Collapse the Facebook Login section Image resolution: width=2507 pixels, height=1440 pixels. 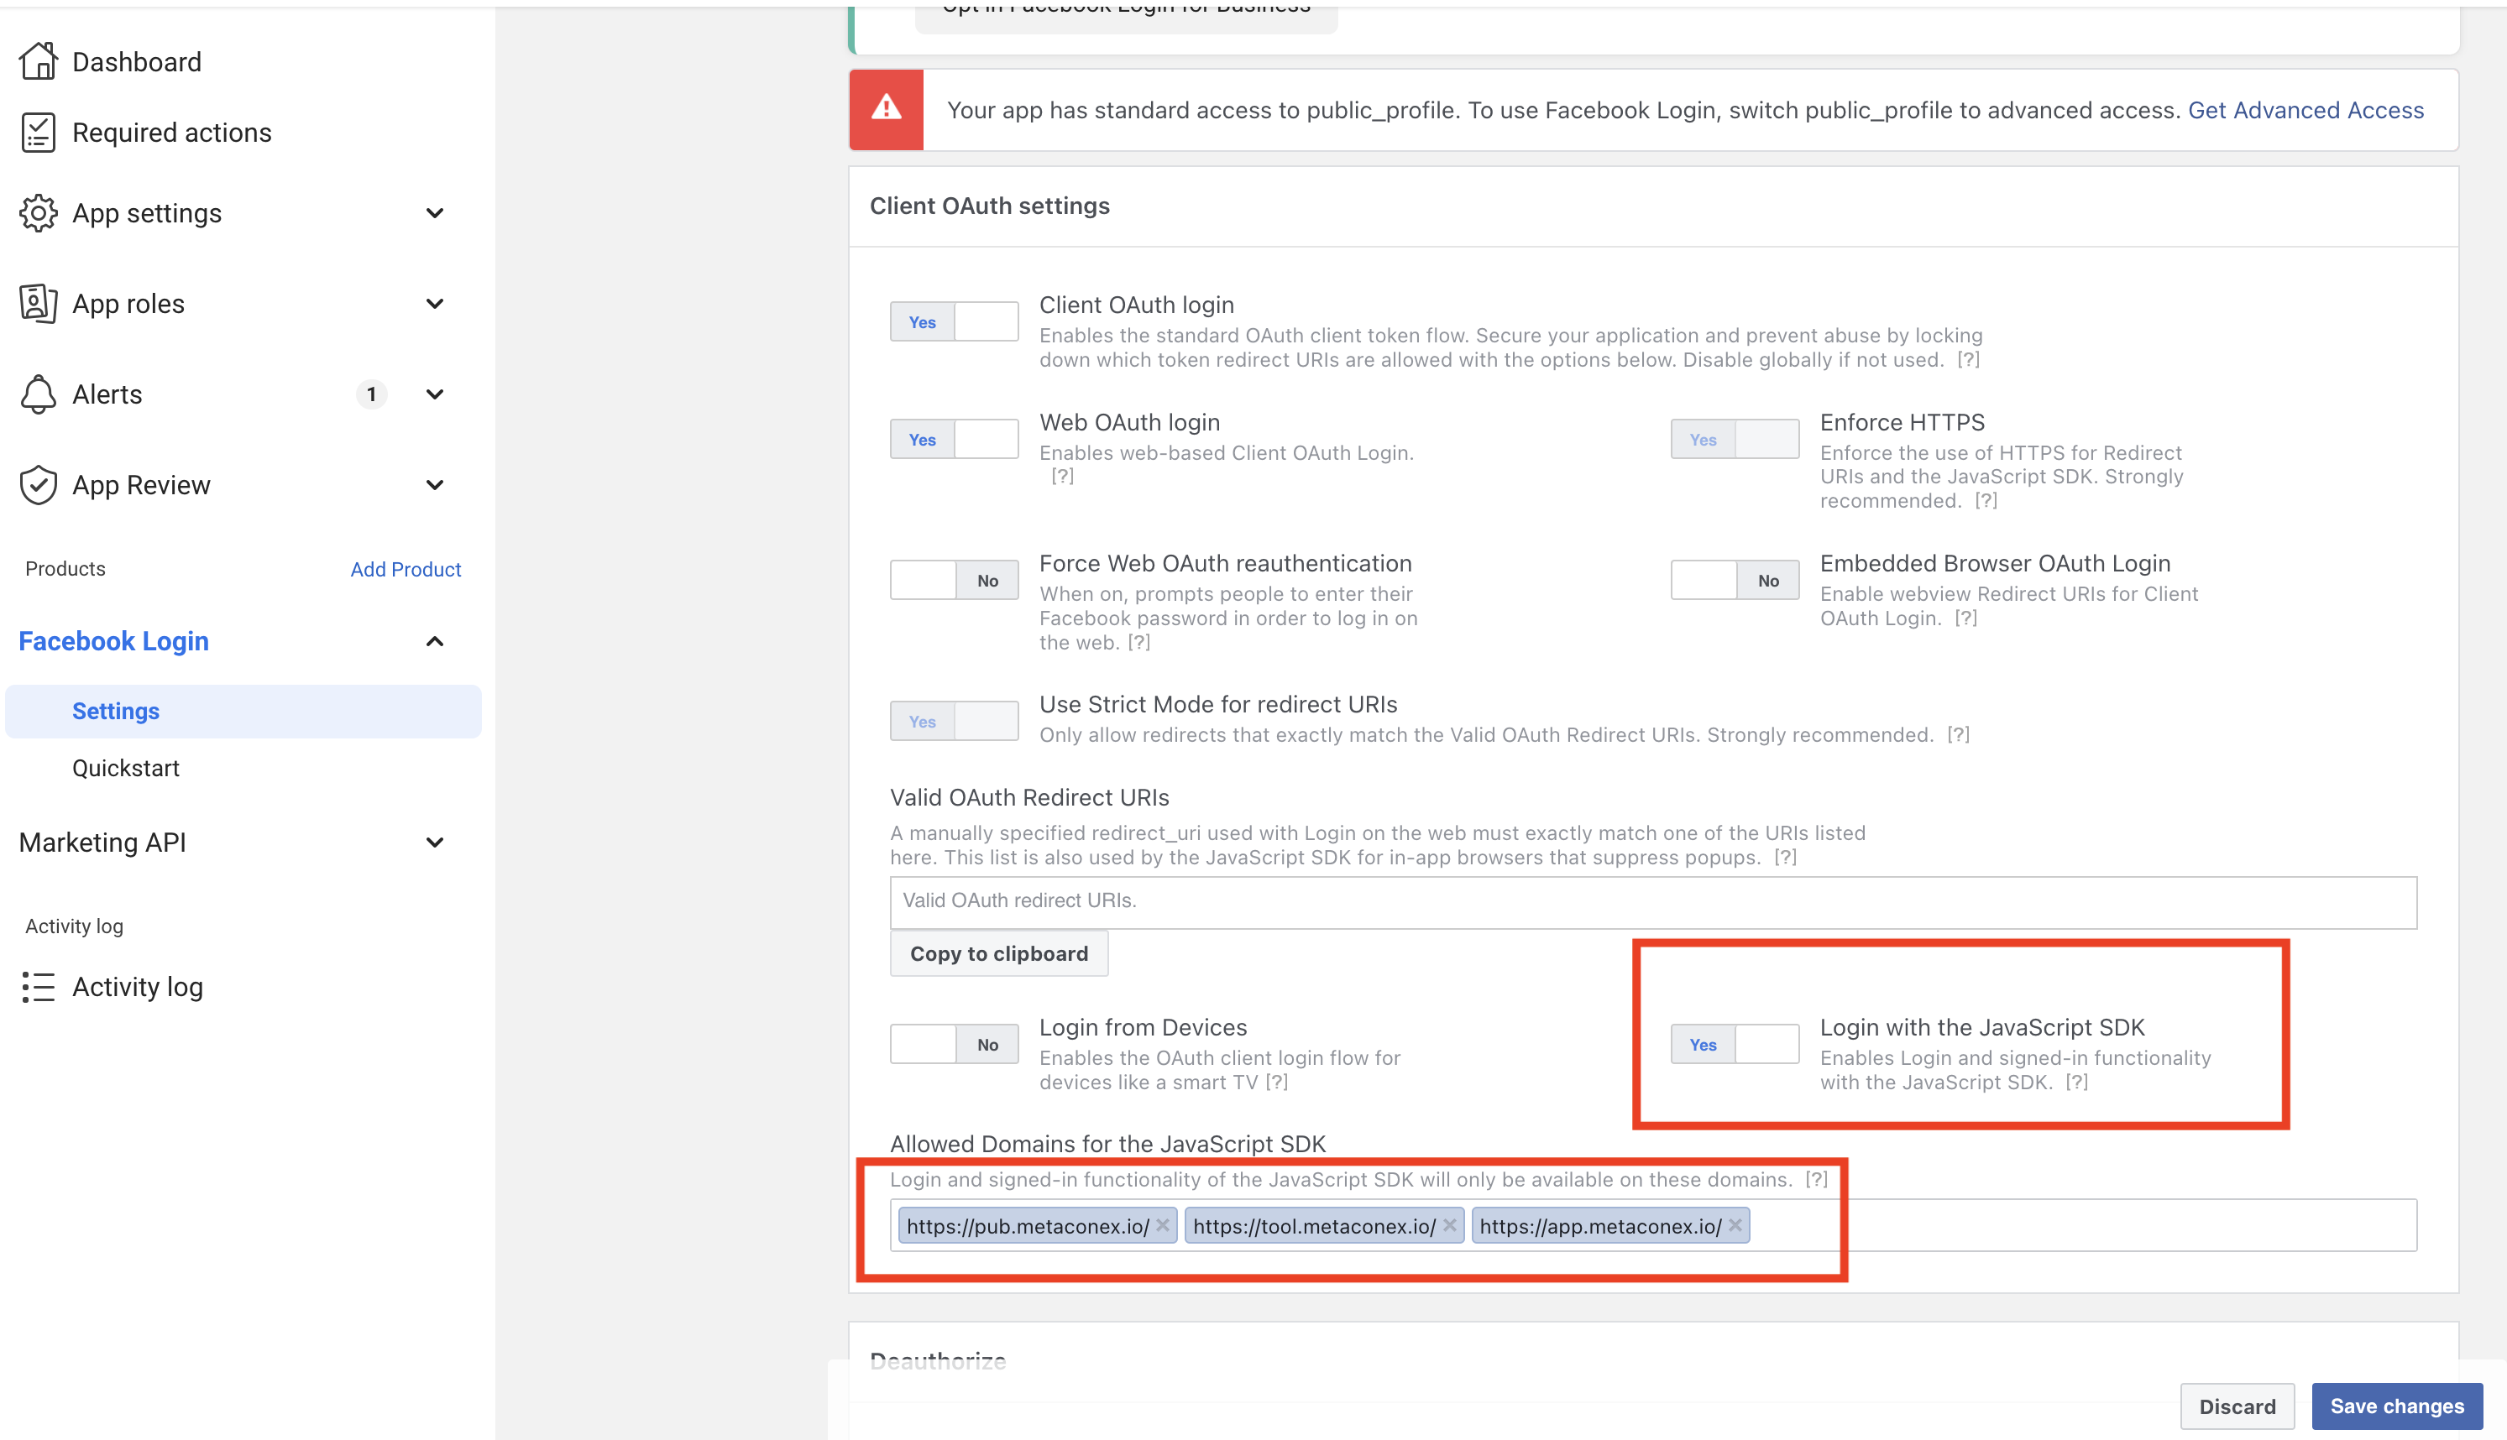pos(434,642)
